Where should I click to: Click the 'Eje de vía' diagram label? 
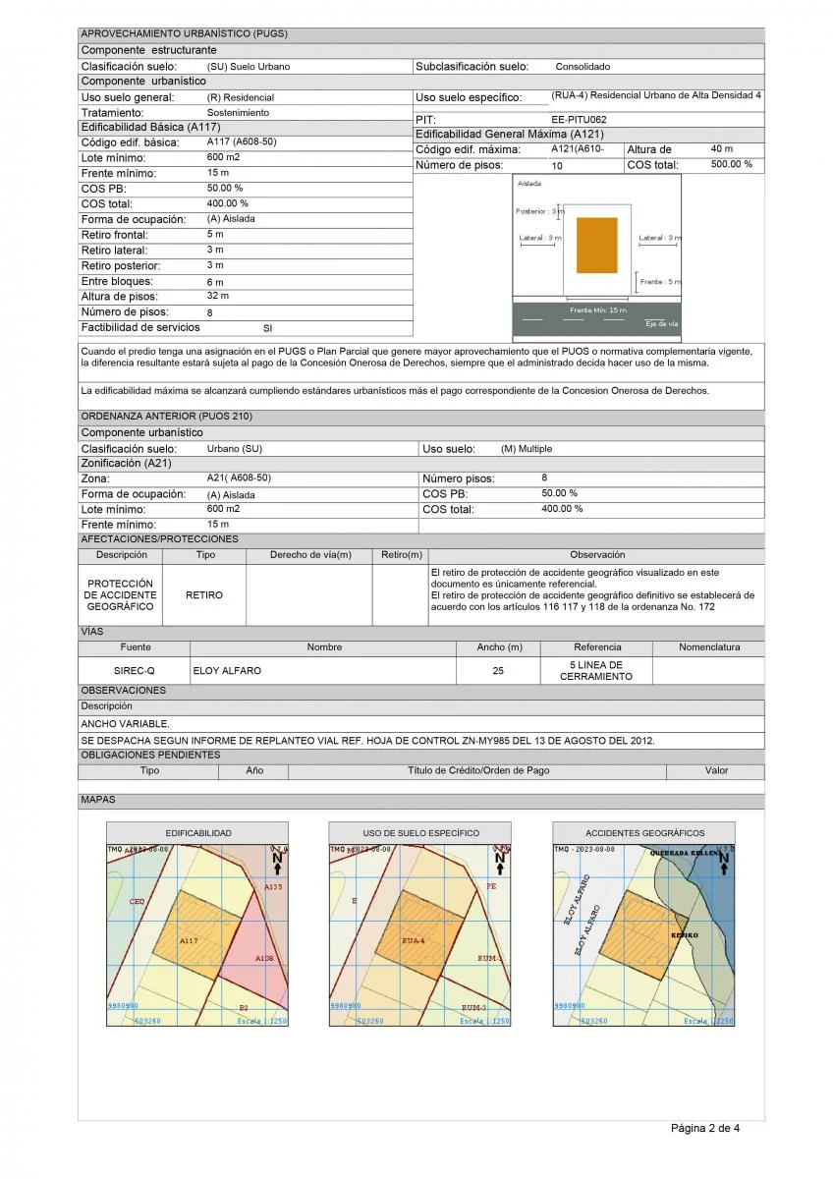pyautogui.click(x=662, y=323)
